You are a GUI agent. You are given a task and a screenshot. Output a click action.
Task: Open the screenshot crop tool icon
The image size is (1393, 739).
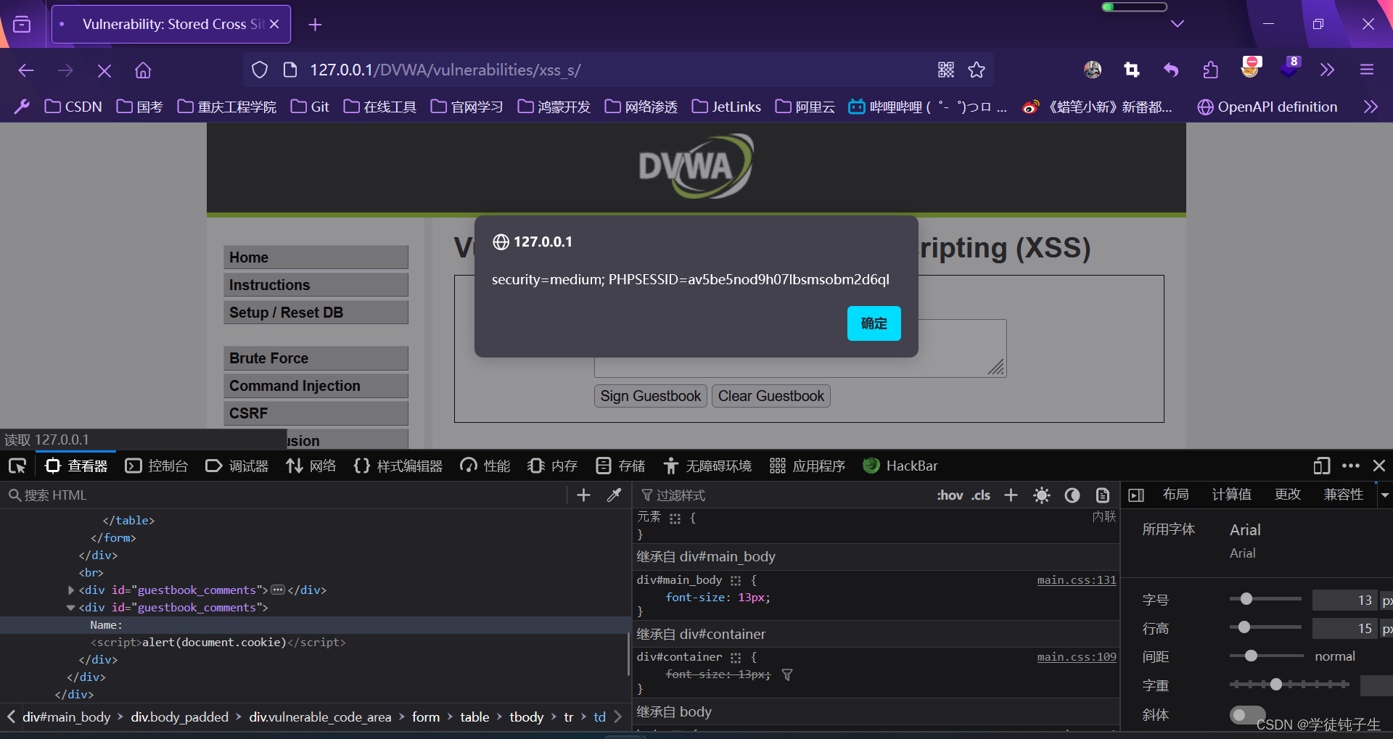coord(1132,70)
